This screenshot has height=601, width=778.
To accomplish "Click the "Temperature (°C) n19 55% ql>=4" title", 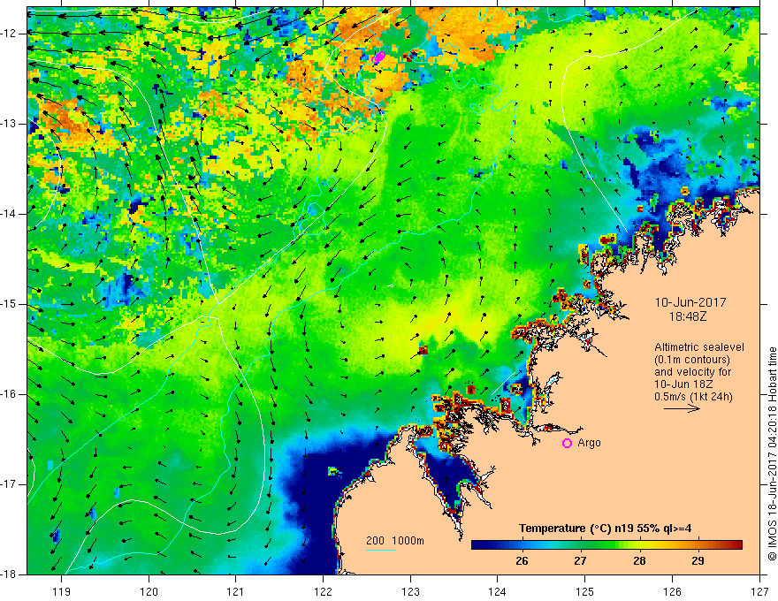I will 605,529.
